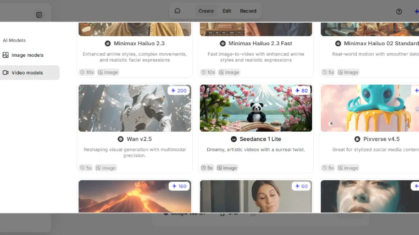Click the home icon in top bar
Image resolution: width=419 pixels, height=235 pixels.
pos(177,11)
